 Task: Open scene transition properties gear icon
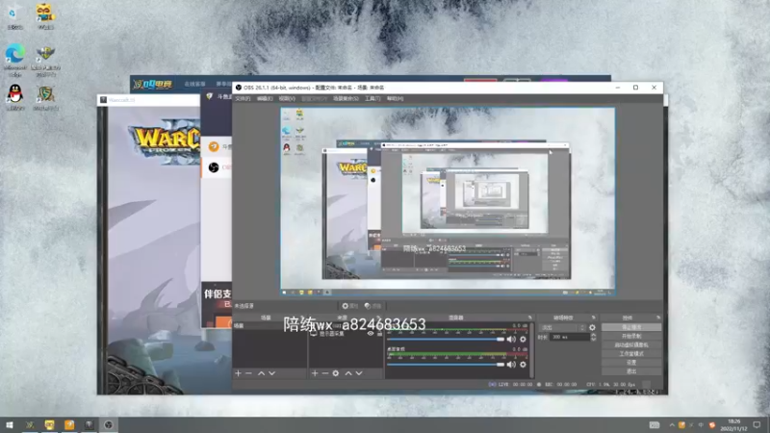592,327
